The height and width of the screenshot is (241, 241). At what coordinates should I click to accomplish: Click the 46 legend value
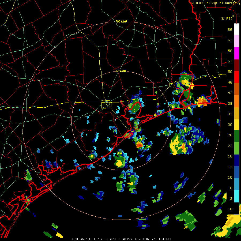(x=230, y=82)
